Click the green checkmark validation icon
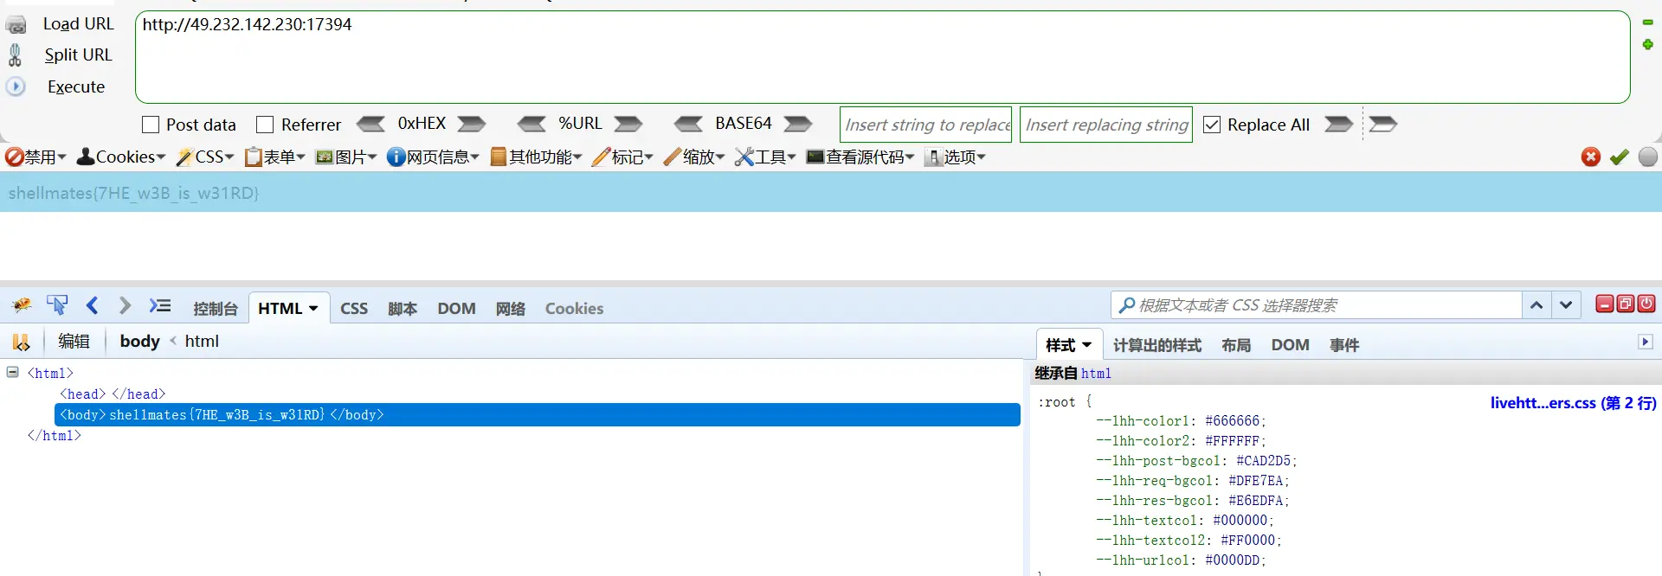The width and height of the screenshot is (1662, 576). (1619, 157)
